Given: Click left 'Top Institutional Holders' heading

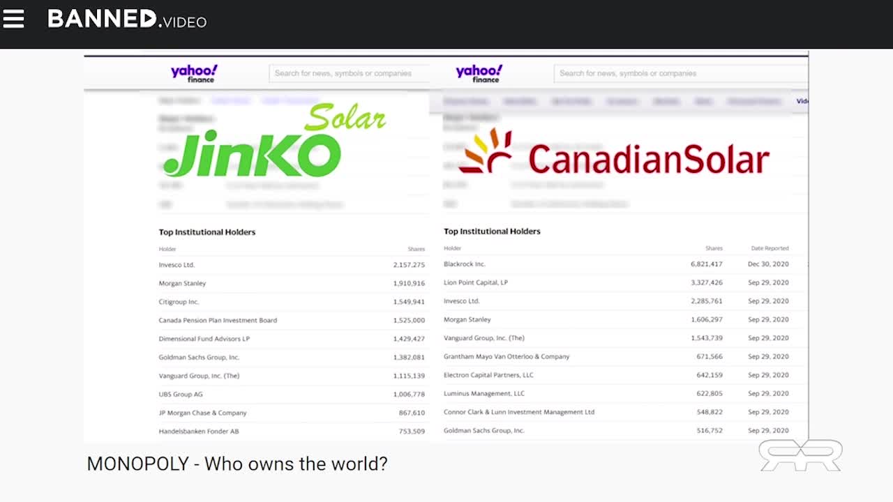Looking at the screenshot, I should (207, 232).
